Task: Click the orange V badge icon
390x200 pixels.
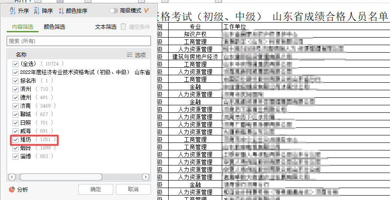Action: tap(146, 11)
